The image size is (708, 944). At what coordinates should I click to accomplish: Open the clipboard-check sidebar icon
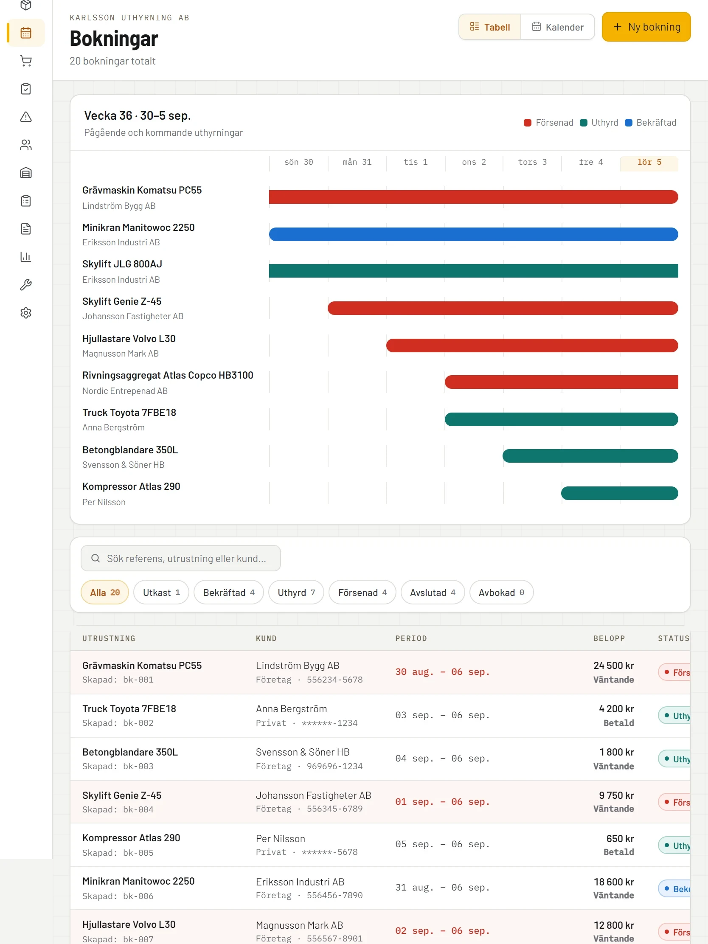click(26, 89)
